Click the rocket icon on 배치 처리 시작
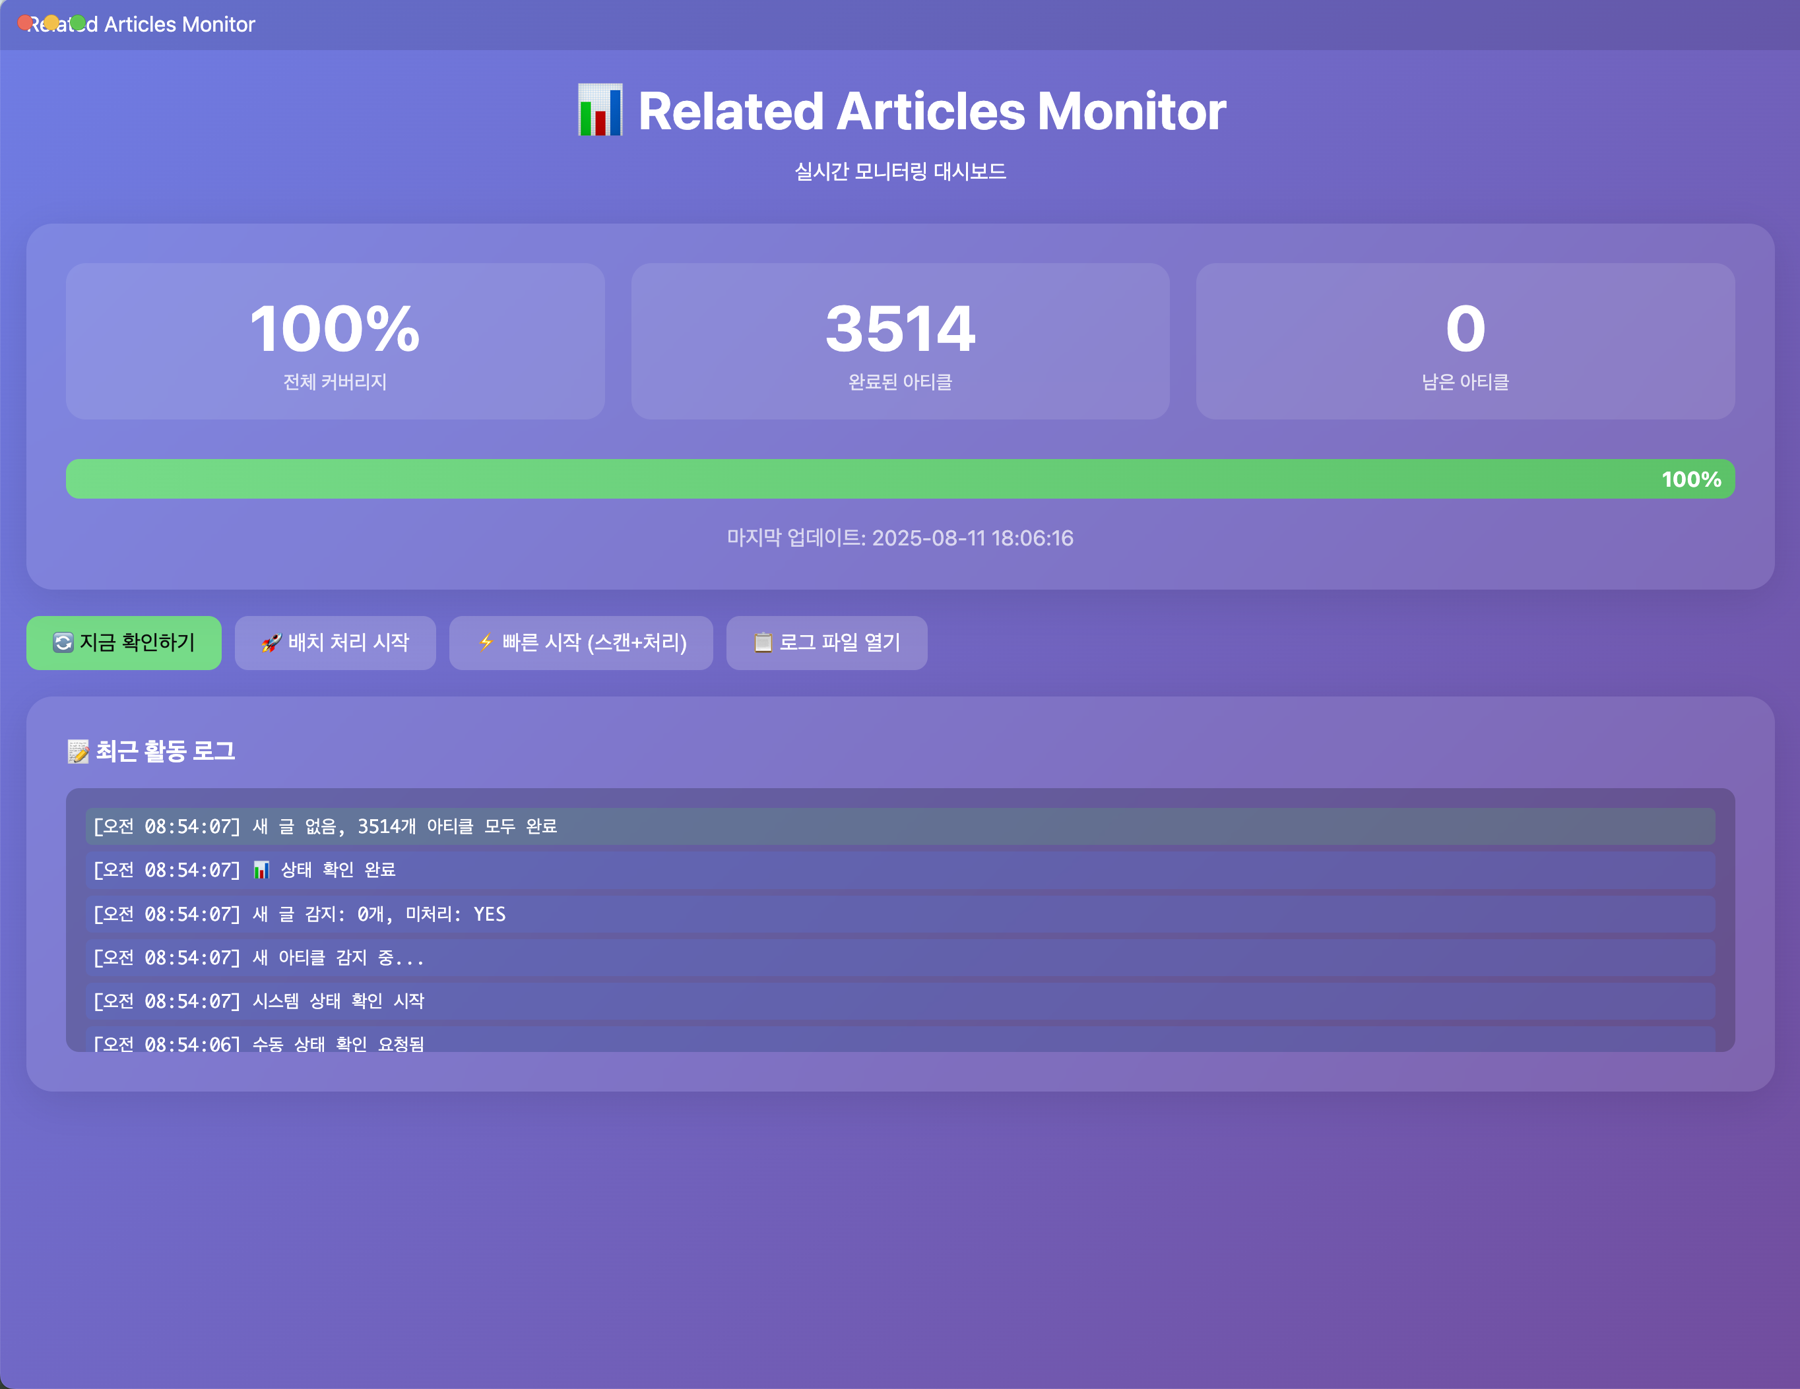The image size is (1800, 1389). [x=271, y=642]
